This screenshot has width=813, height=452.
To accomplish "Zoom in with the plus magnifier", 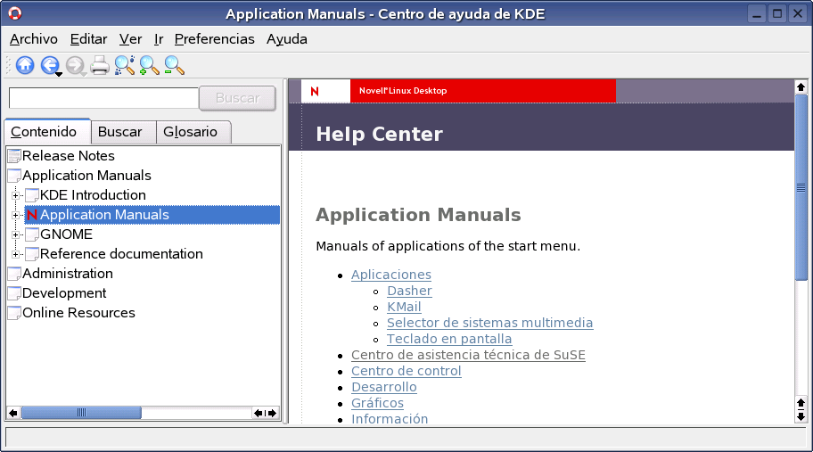I will pyautogui.click(x=150, y=66).
